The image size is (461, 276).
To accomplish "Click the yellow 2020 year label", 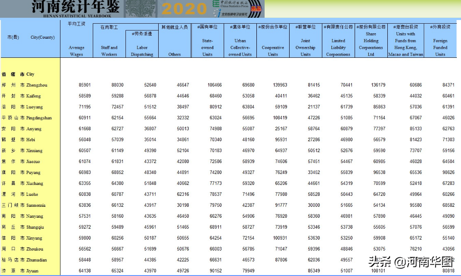I will tap(184, 9).
